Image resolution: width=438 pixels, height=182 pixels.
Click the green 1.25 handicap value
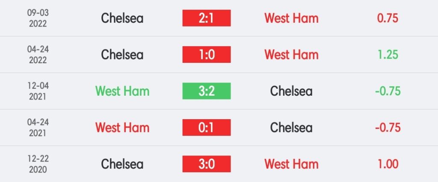pos(388,55)
